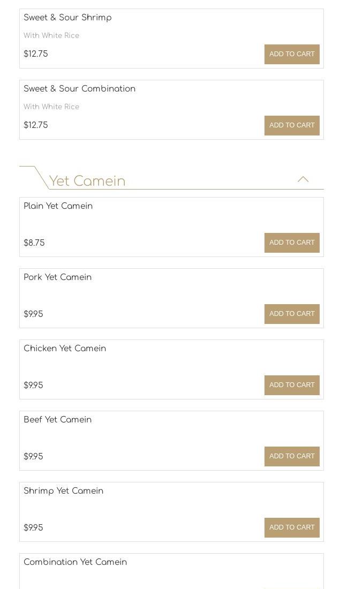The image size is (340, 589).
Task: Add Plain Yet Camein to cart
Action: (292, 243)
